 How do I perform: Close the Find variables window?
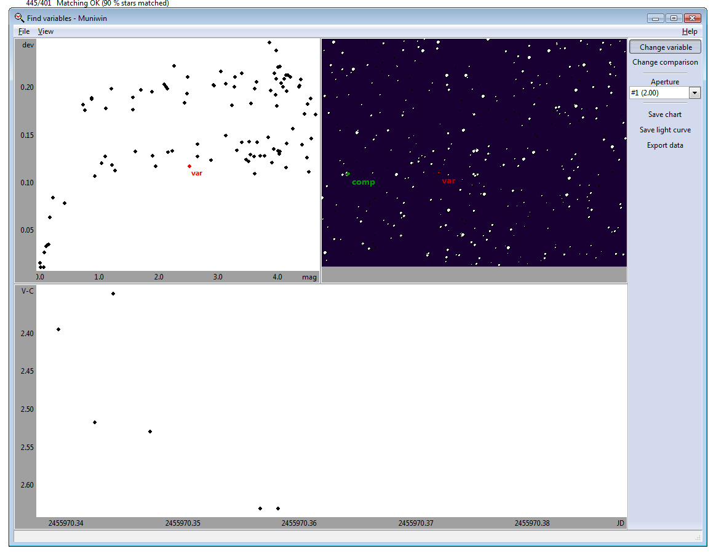pos(692,18)
